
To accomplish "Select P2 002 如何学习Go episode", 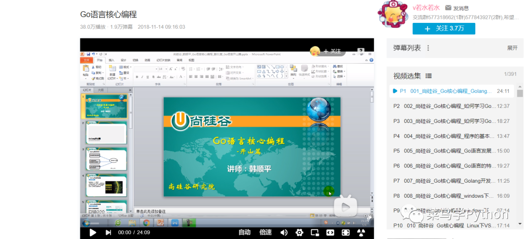I will (x=451, y=106).
